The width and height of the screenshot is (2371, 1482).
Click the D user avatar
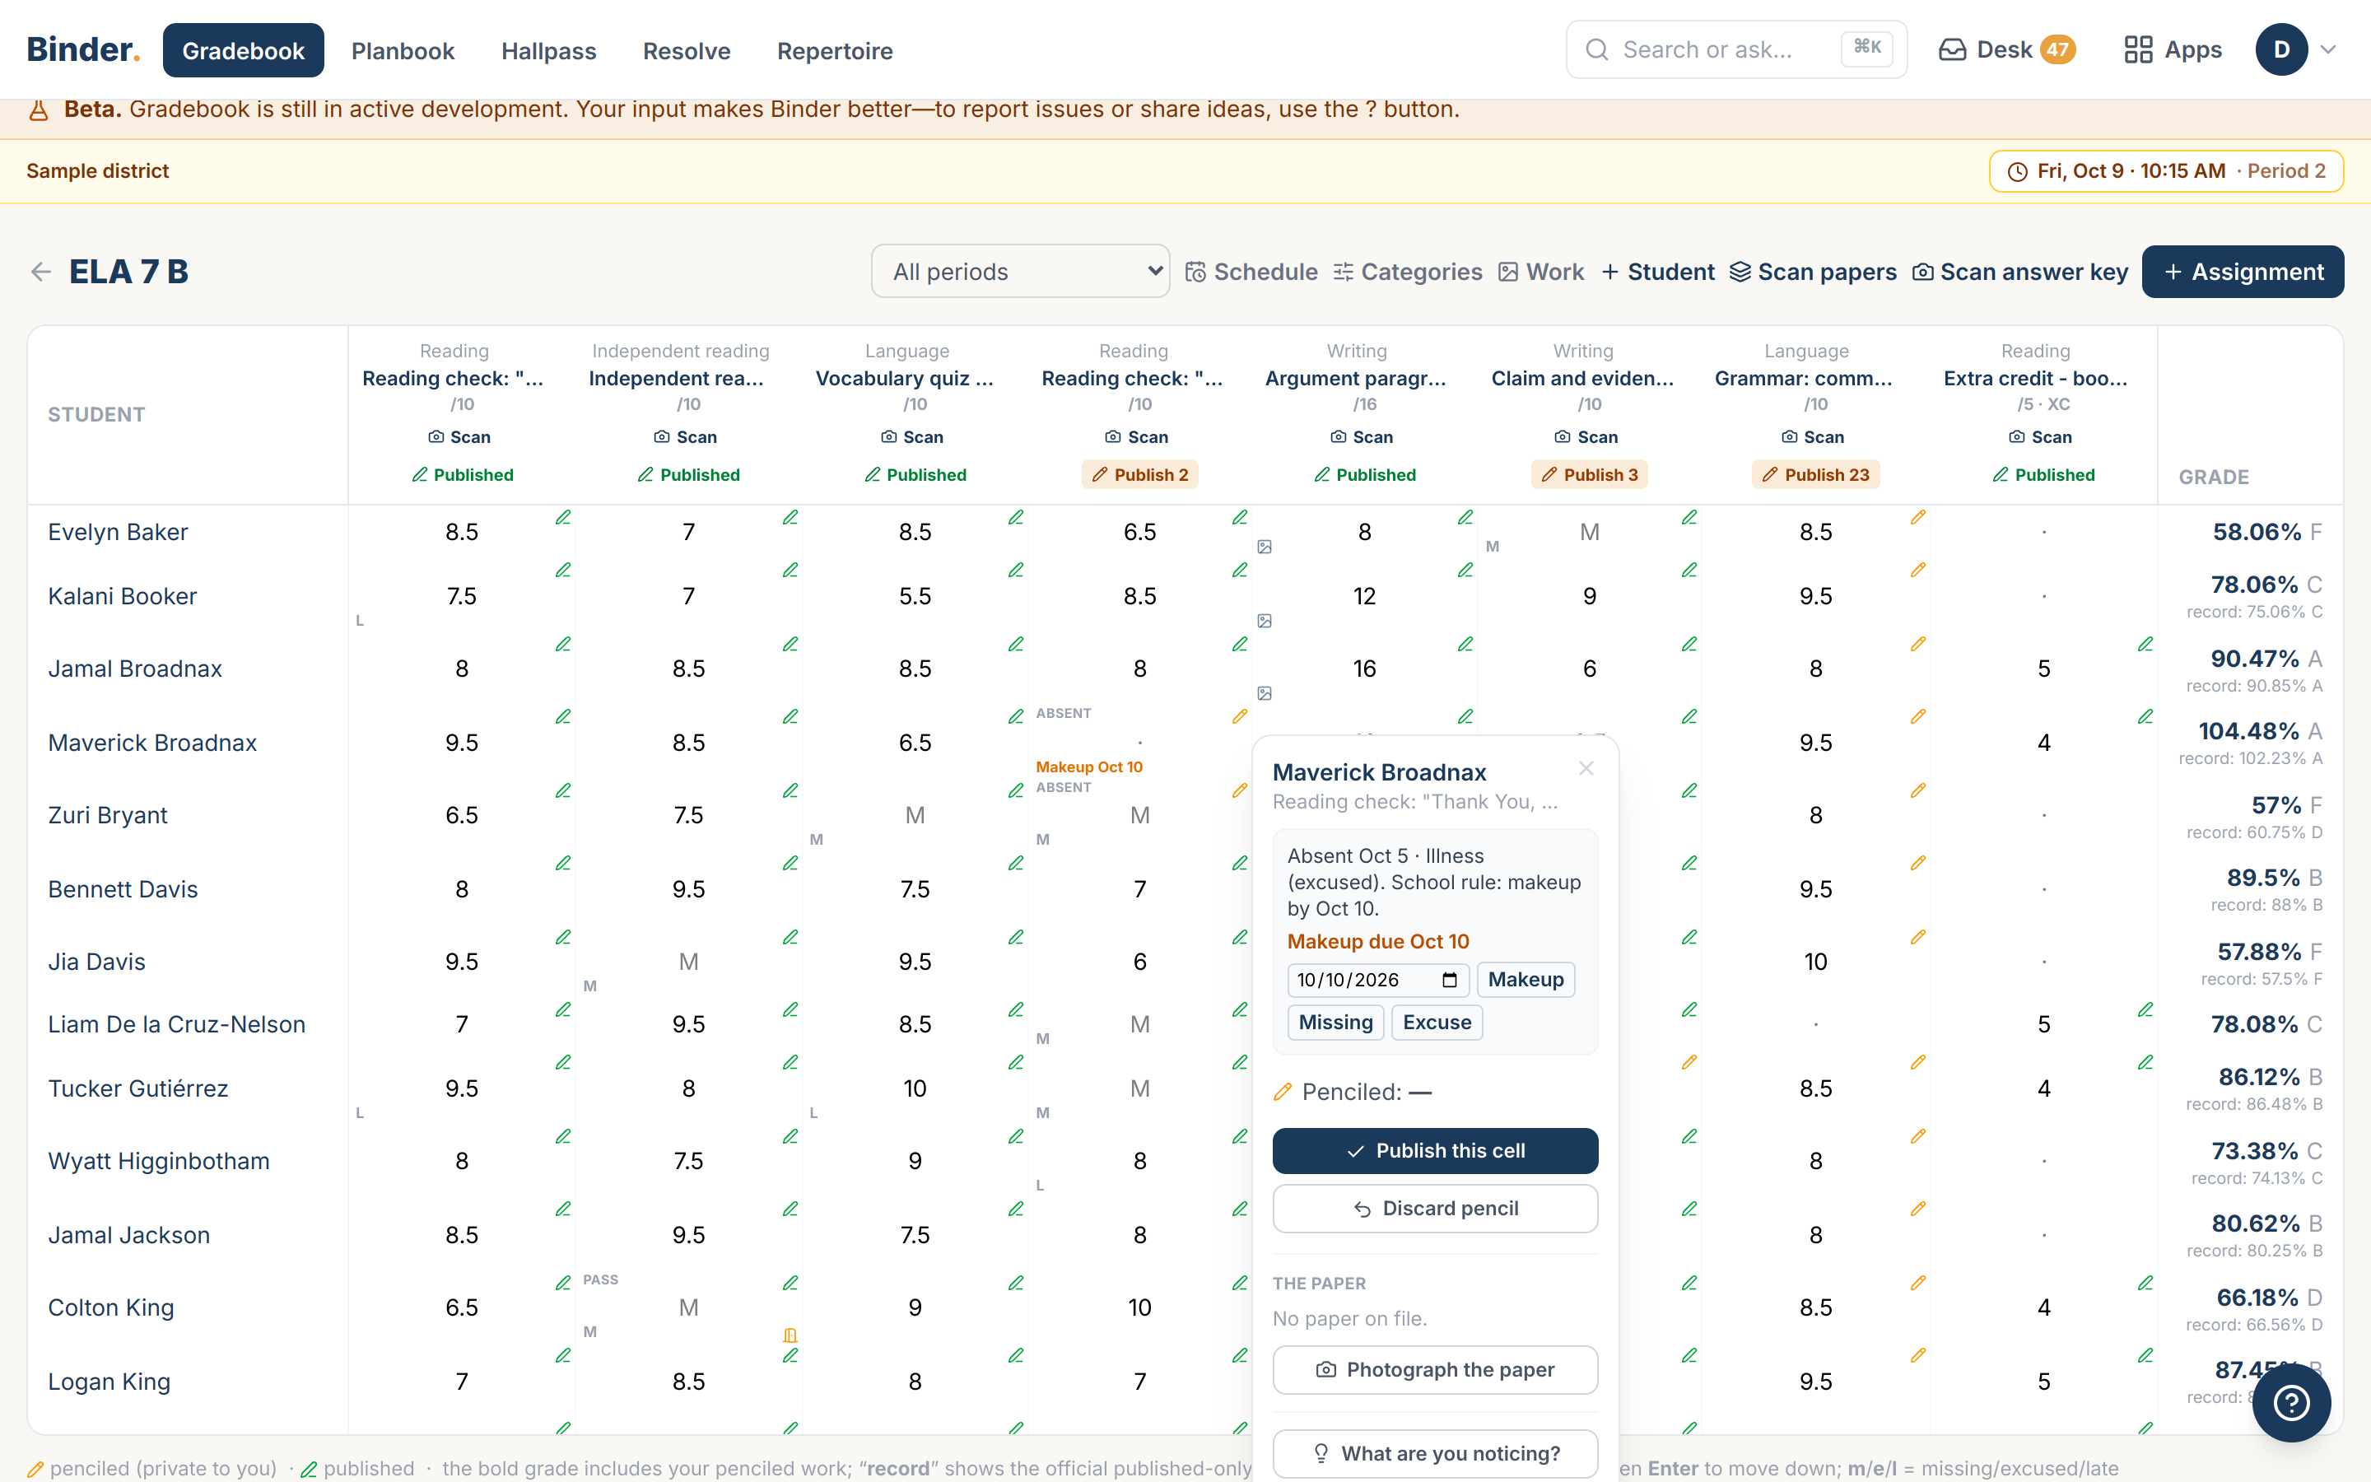[x=2281, y=50]
